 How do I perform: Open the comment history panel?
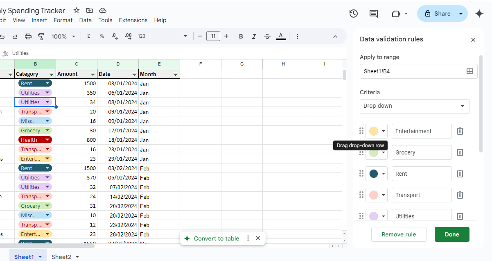point(373,14)
